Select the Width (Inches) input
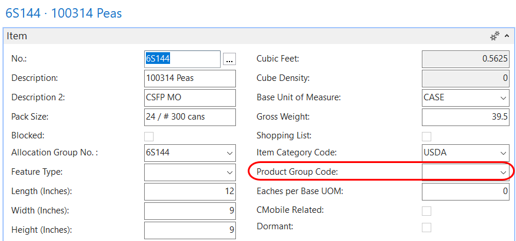 click(x=189, y=211)
